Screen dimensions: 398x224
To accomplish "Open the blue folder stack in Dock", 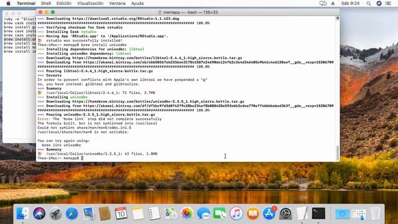I will pos(342,213).
